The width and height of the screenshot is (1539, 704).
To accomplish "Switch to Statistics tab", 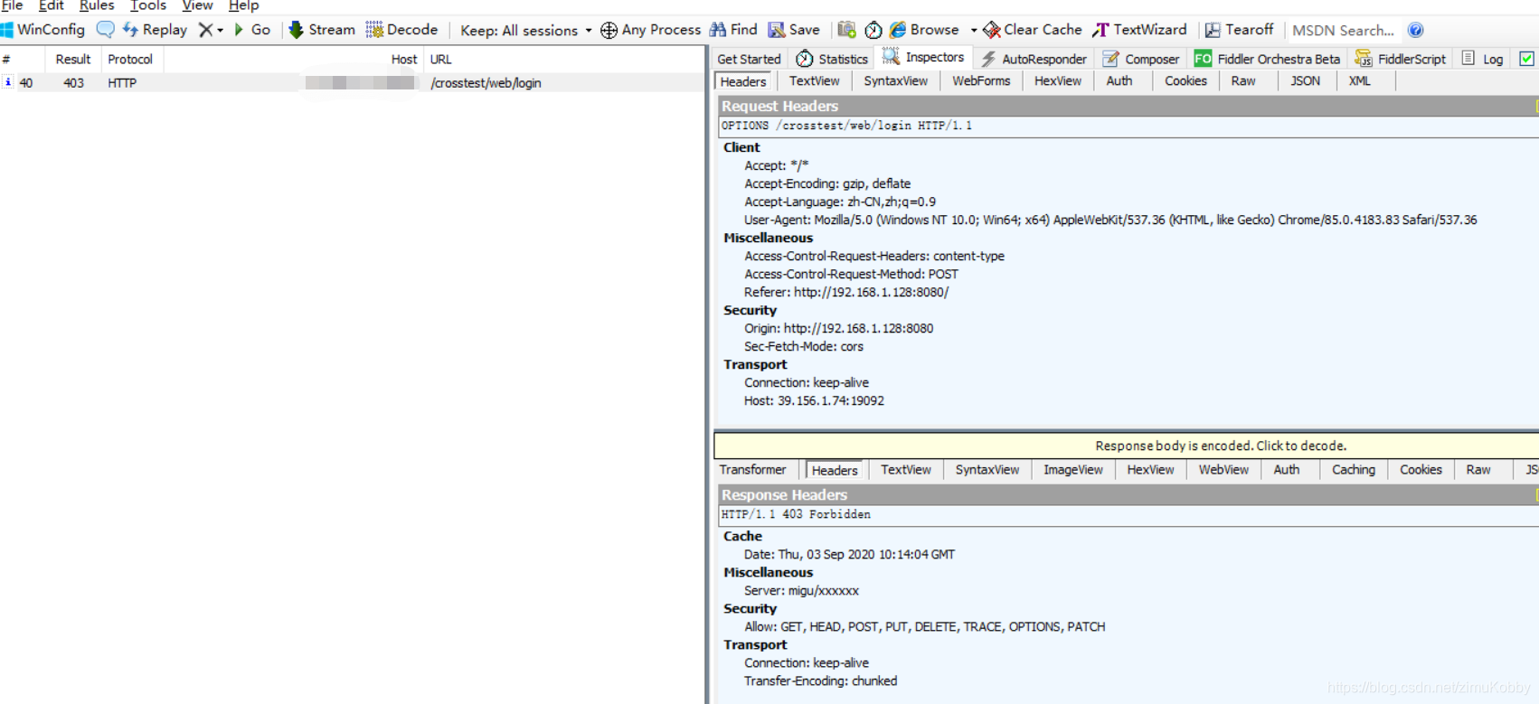I will pos(832,59).
